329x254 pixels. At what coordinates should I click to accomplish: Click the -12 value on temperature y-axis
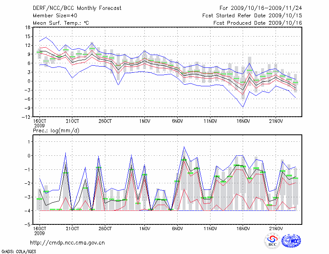coord(26,117)
